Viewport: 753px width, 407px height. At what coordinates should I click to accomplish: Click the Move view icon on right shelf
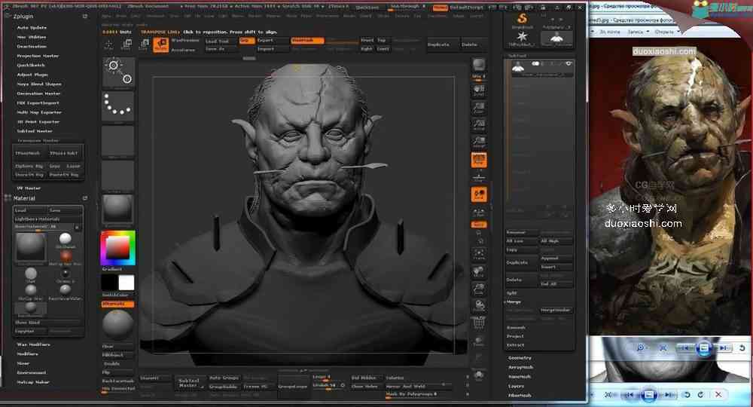click(479, 271)
